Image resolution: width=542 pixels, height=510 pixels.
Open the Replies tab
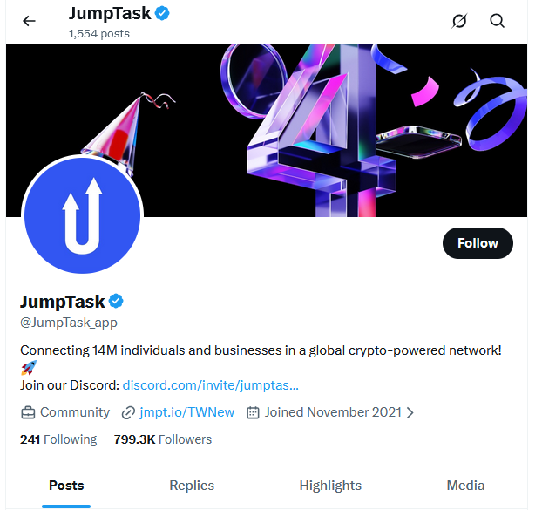click(192, 486)
